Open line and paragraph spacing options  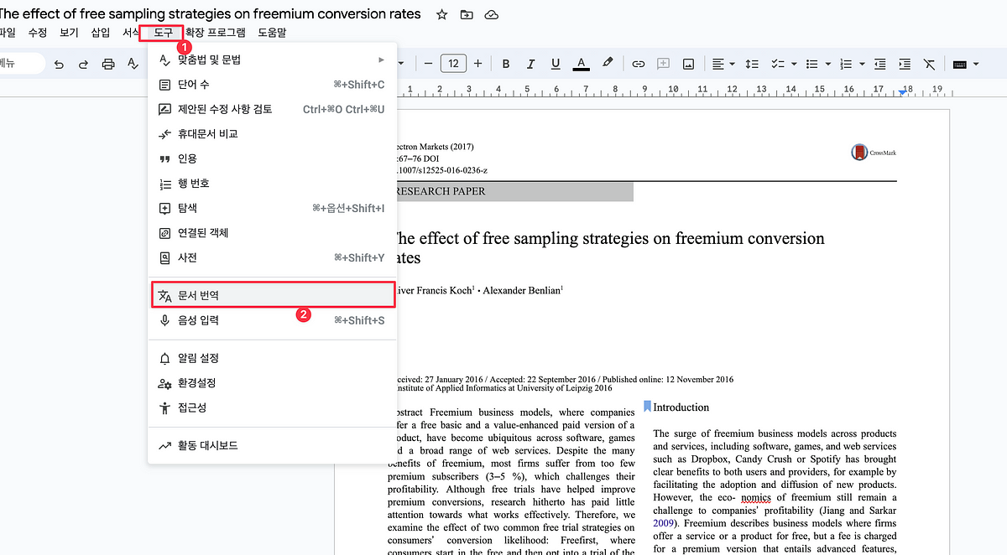752,64
